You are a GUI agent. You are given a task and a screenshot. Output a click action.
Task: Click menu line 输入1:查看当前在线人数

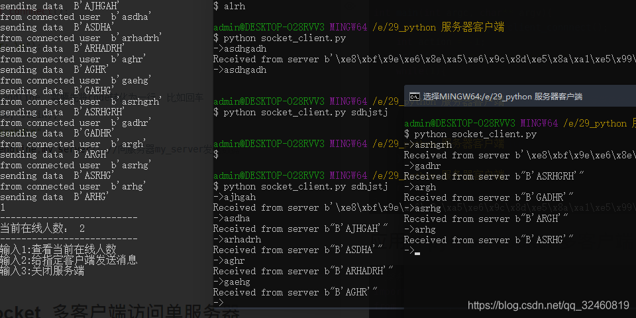[x=58, y=249]
